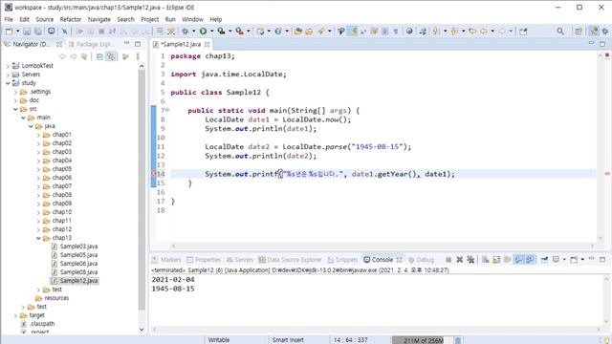Minimize the Navigator panel
Image resolution: width=612 pixels, height=344 pixels.
126,44
